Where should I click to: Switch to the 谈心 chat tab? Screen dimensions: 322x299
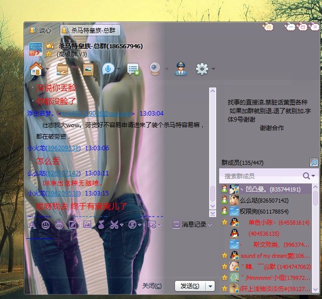tap(41, 31)
